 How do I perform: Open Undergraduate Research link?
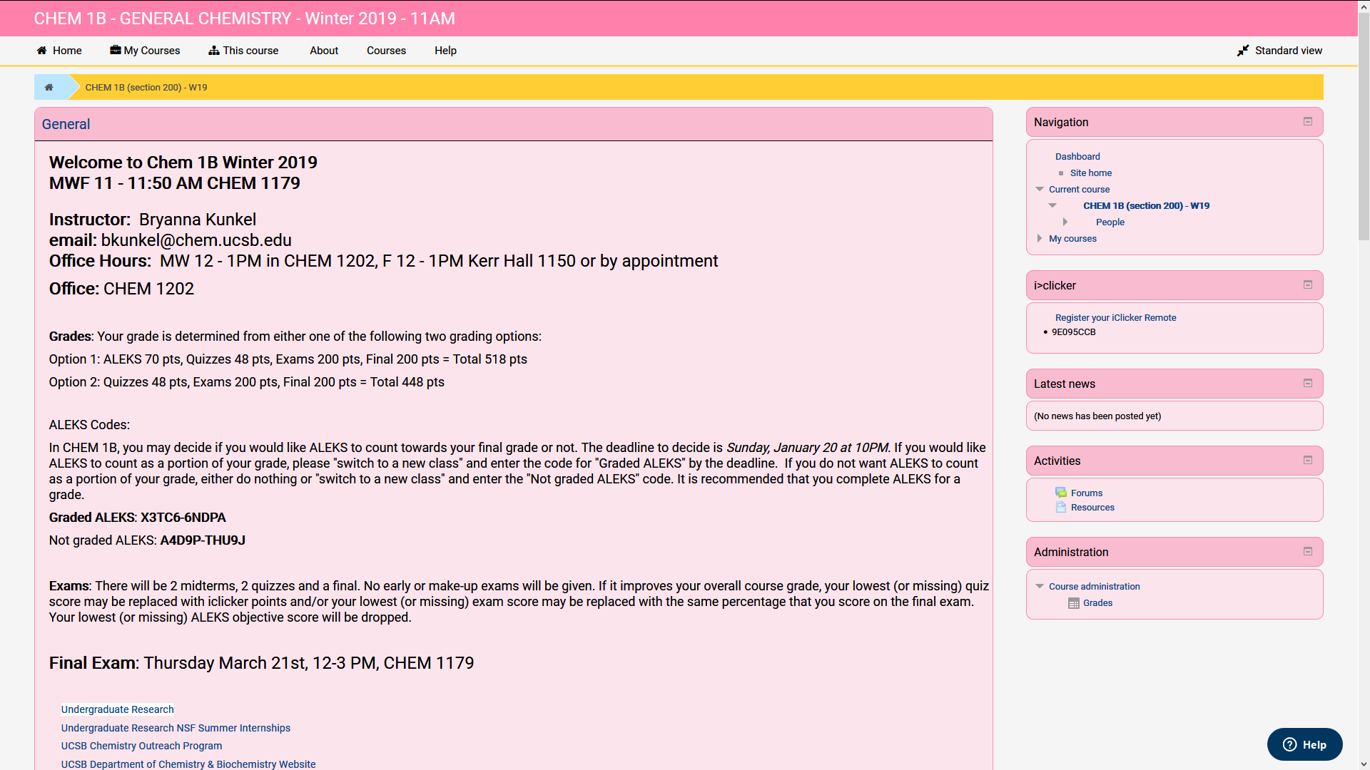click(x=117, y=709)
